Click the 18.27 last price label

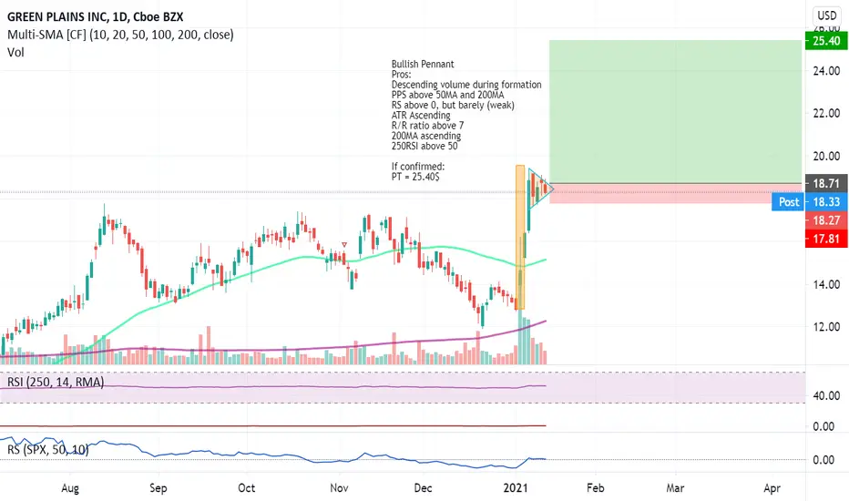(x=826, y=220)
